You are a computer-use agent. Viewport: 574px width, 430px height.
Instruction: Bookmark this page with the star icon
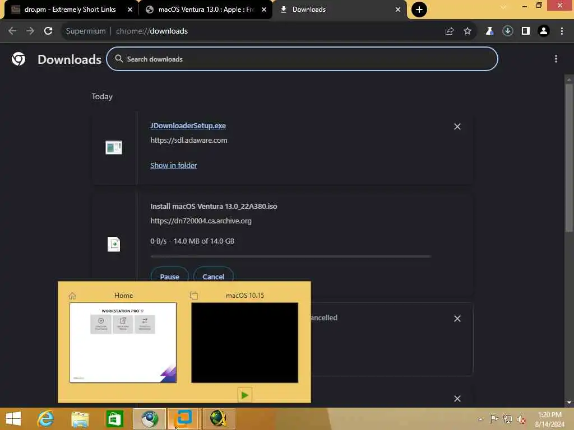tap(467, 31)
